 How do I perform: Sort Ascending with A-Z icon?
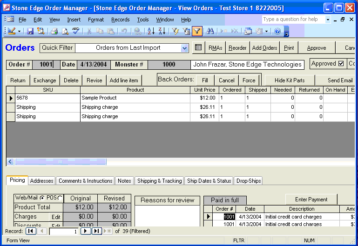[x=151, y=31]
